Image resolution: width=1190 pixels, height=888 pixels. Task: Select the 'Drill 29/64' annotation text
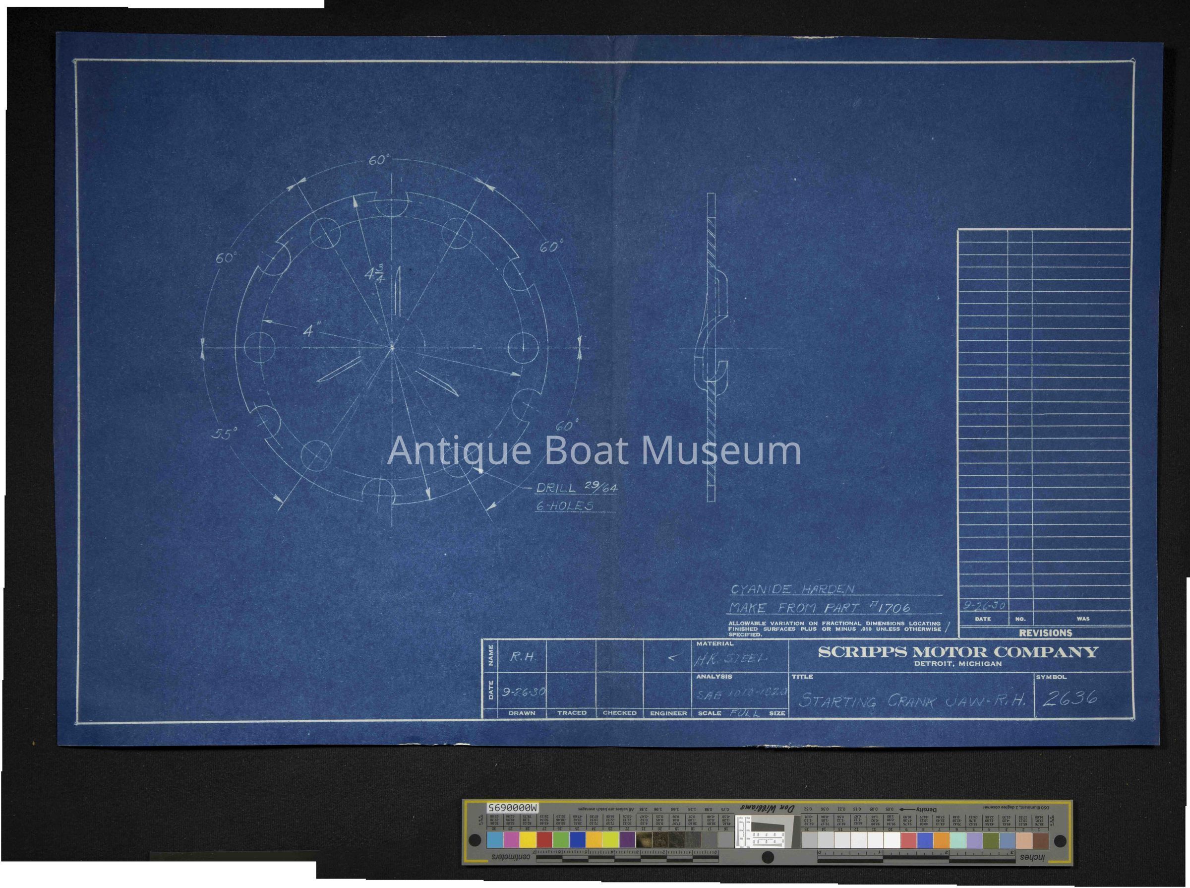click(577, 488)
